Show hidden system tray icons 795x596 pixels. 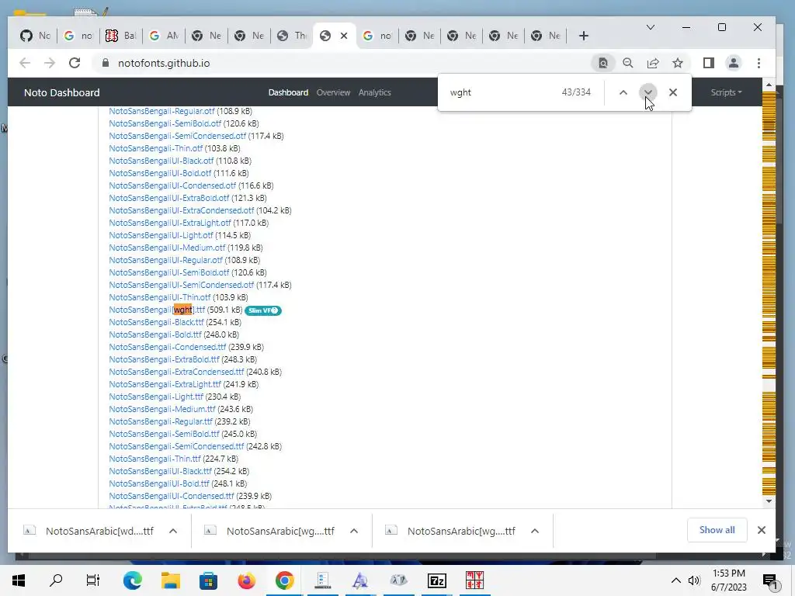click(676, 580)
